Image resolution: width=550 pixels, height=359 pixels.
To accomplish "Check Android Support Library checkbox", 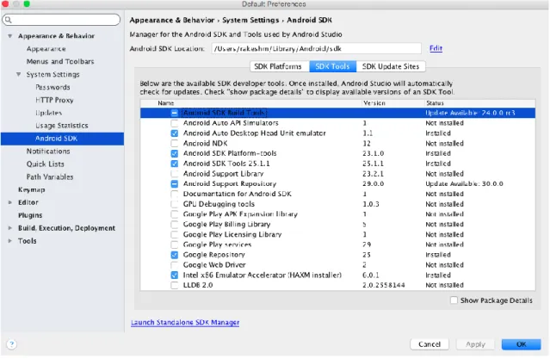I will click(175, 174).
